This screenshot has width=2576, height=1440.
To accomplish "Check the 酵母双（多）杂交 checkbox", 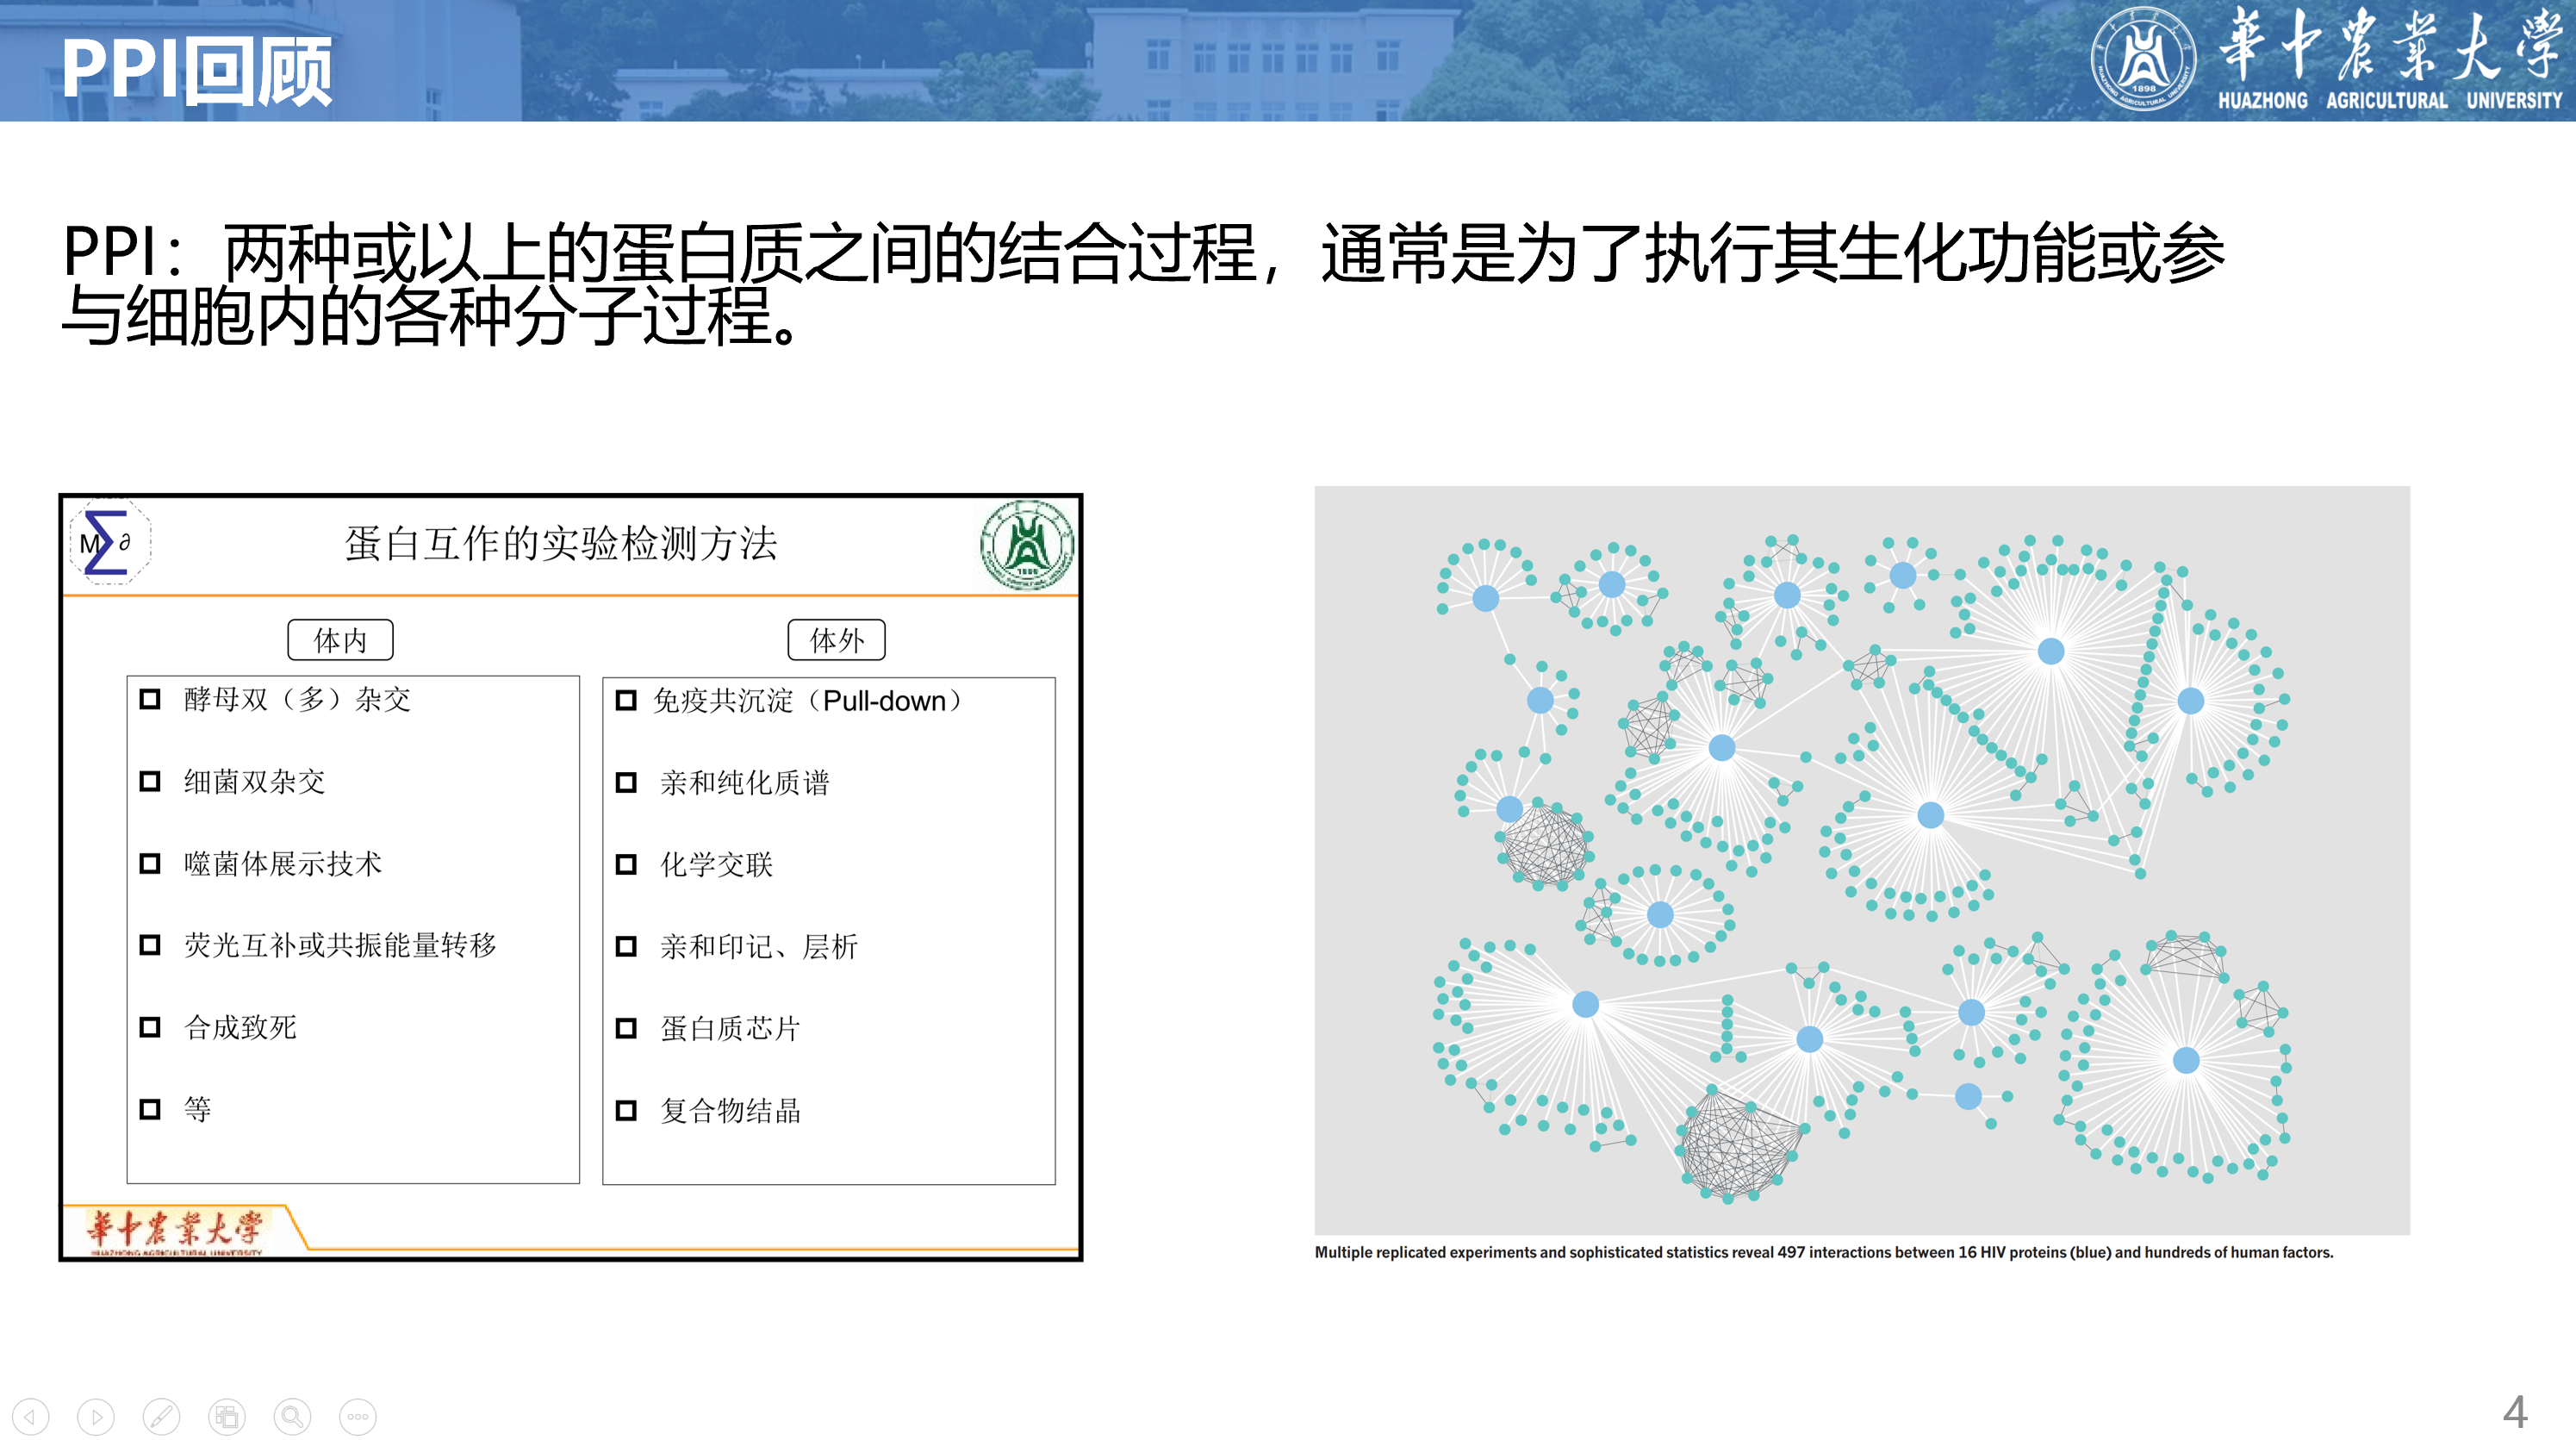I will point(150,699).
